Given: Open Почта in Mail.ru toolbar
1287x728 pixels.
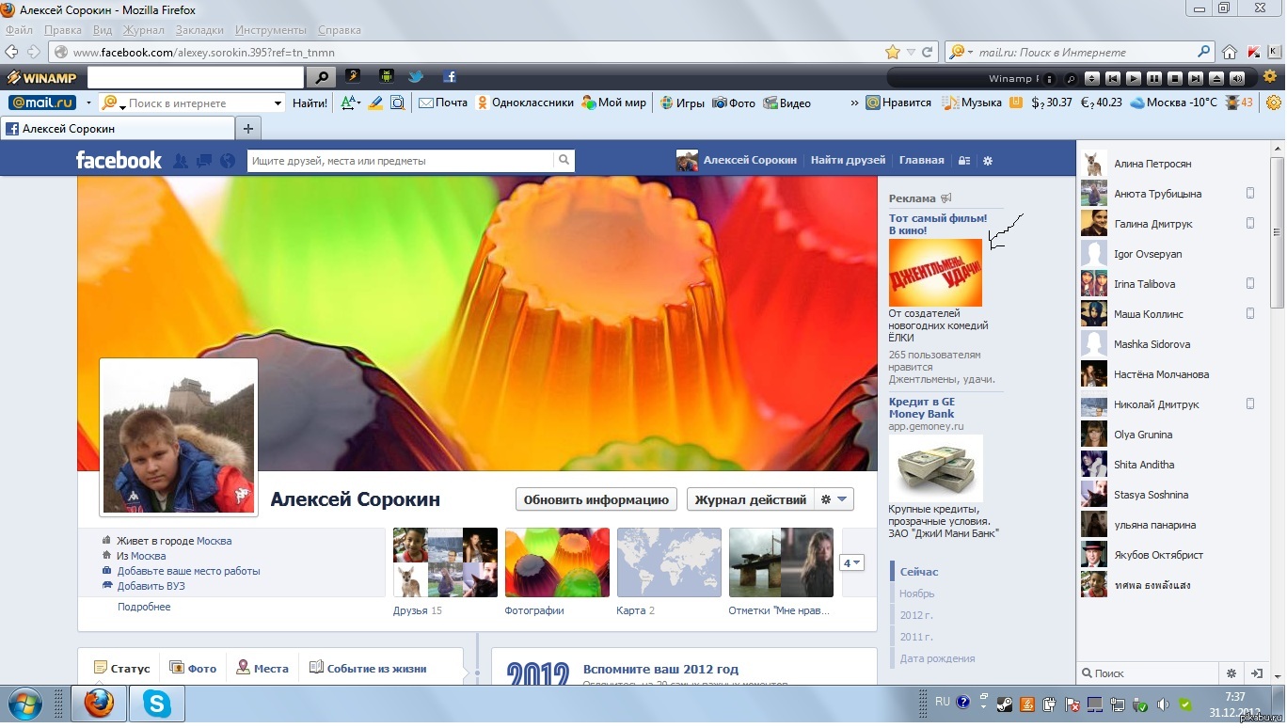Looking at the screenshot, I should [x=443, y=103].
